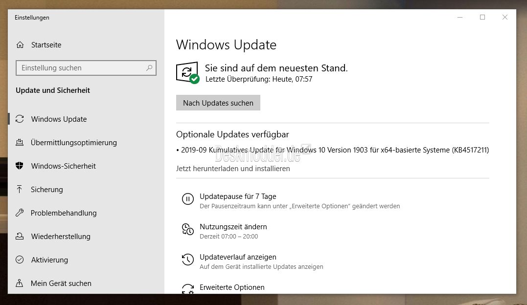527x305 pixels.
Task: Click the upward arrow Sicherung icon
Action: (x=20, y=189)
